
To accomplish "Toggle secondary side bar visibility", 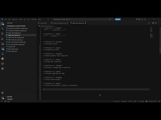I will pos(145,19).
